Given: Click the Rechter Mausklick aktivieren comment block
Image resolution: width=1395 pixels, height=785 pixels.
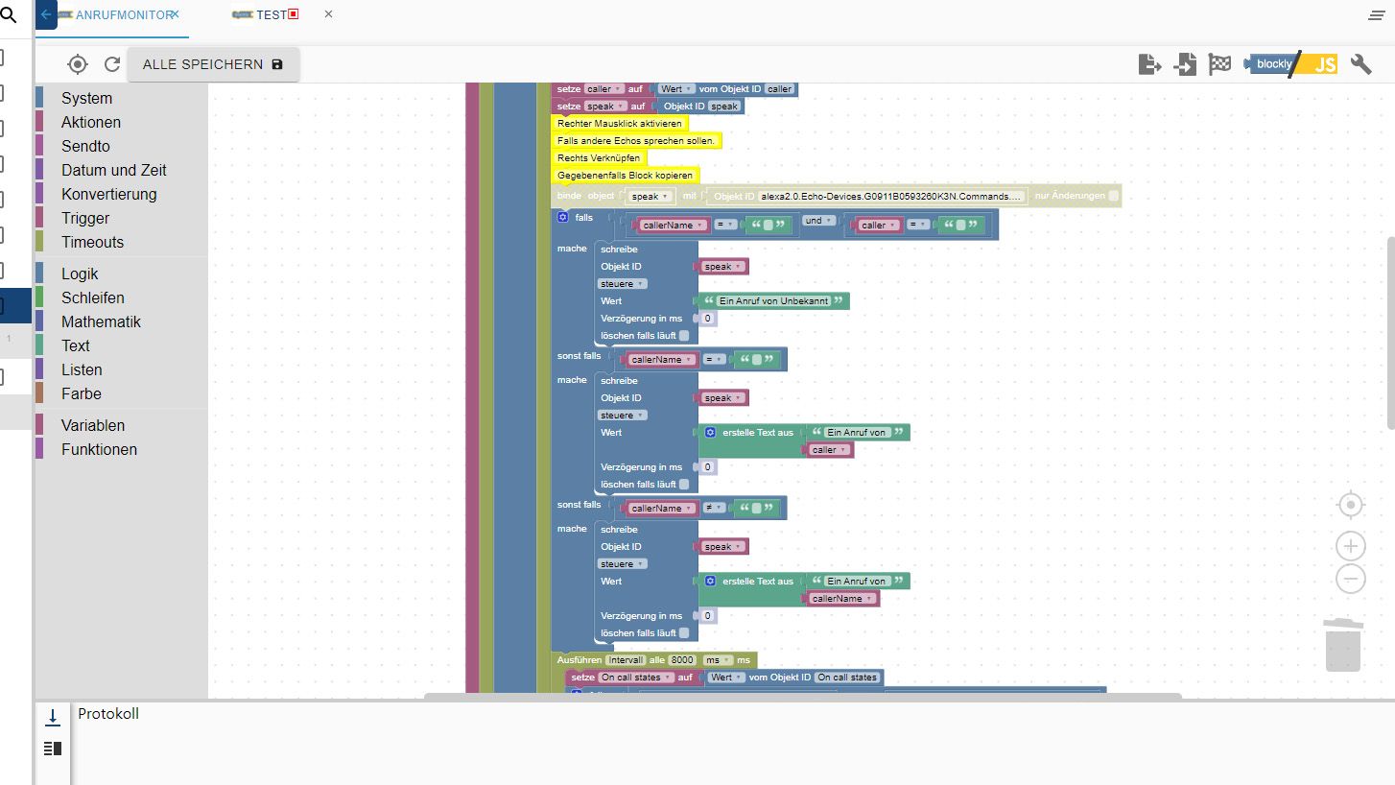Looking at the screenshot, I should (x=620, y=124).
